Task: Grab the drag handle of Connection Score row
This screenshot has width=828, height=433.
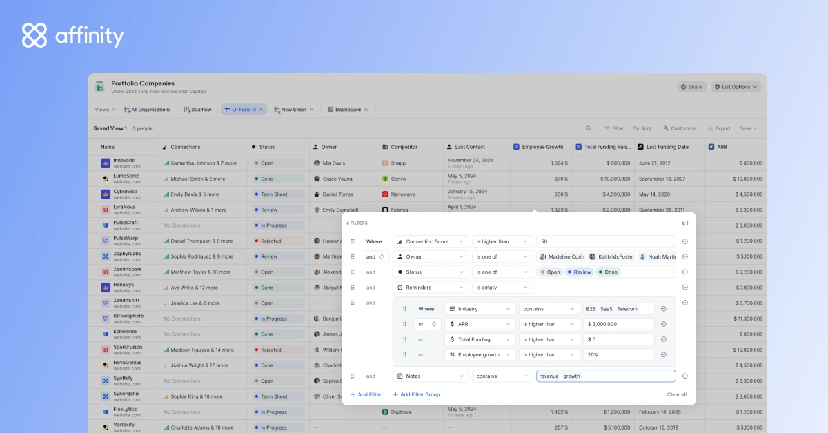Action: click(x=353, y=241)
